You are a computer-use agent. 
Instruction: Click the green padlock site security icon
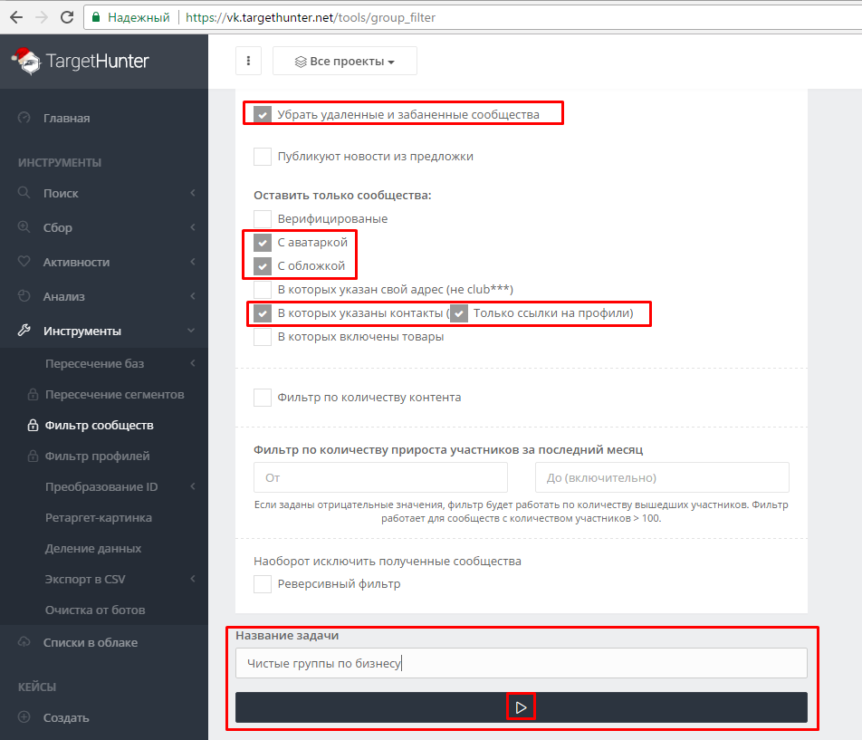pos(96,17)
